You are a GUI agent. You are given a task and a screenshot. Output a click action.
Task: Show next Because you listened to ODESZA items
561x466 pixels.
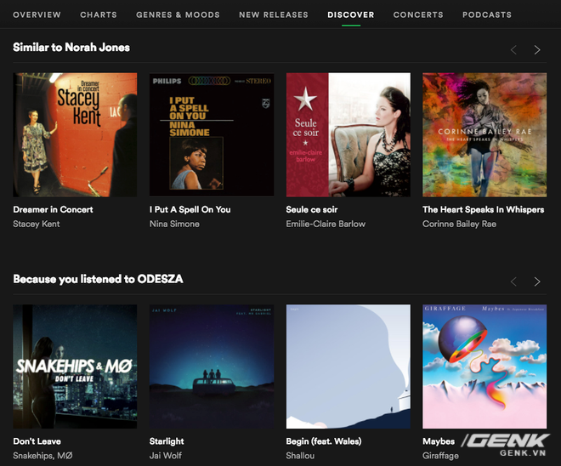(x=537, y=281)
